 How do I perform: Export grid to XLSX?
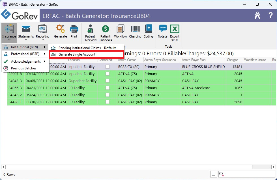click(x=175, y=33)
